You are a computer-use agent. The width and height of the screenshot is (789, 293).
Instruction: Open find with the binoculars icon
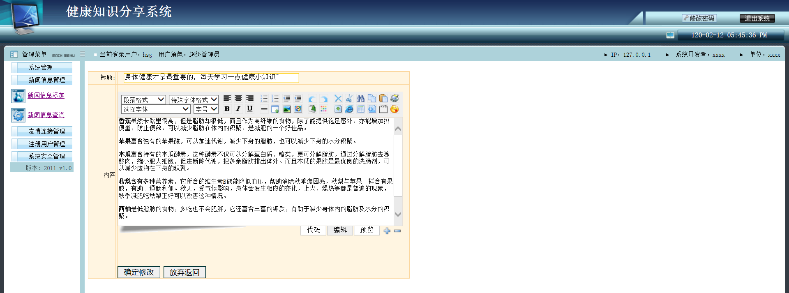coord(360,99)
